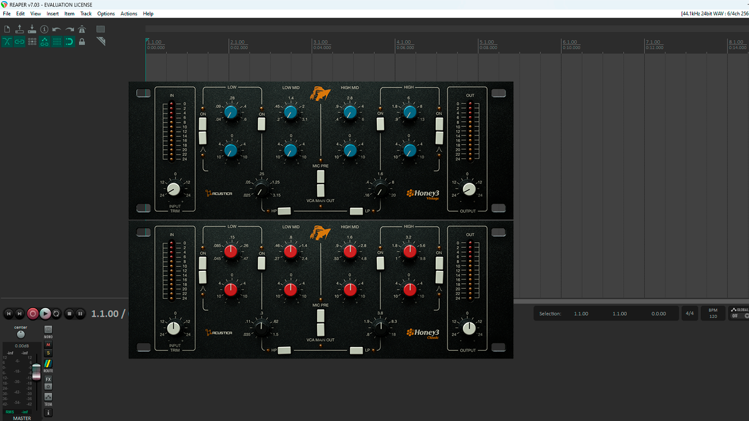Image resolution: width=749 pixels, height=421 pixels.
Task: Solo the master track with S button
Action: point(48,353)
